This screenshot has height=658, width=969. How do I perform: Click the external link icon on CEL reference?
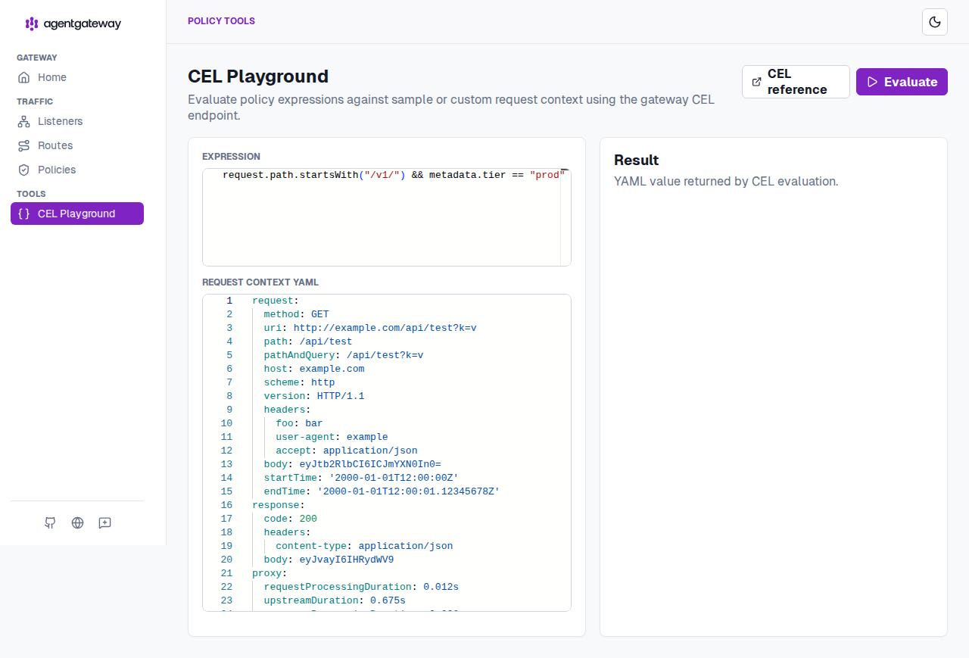[757, 82]
